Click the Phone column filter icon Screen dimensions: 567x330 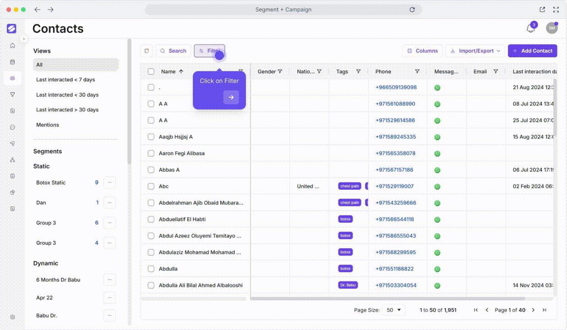(417, 71)
